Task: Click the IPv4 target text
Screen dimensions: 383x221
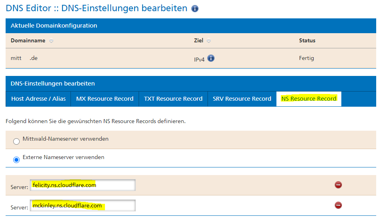Action: point(199,60)
